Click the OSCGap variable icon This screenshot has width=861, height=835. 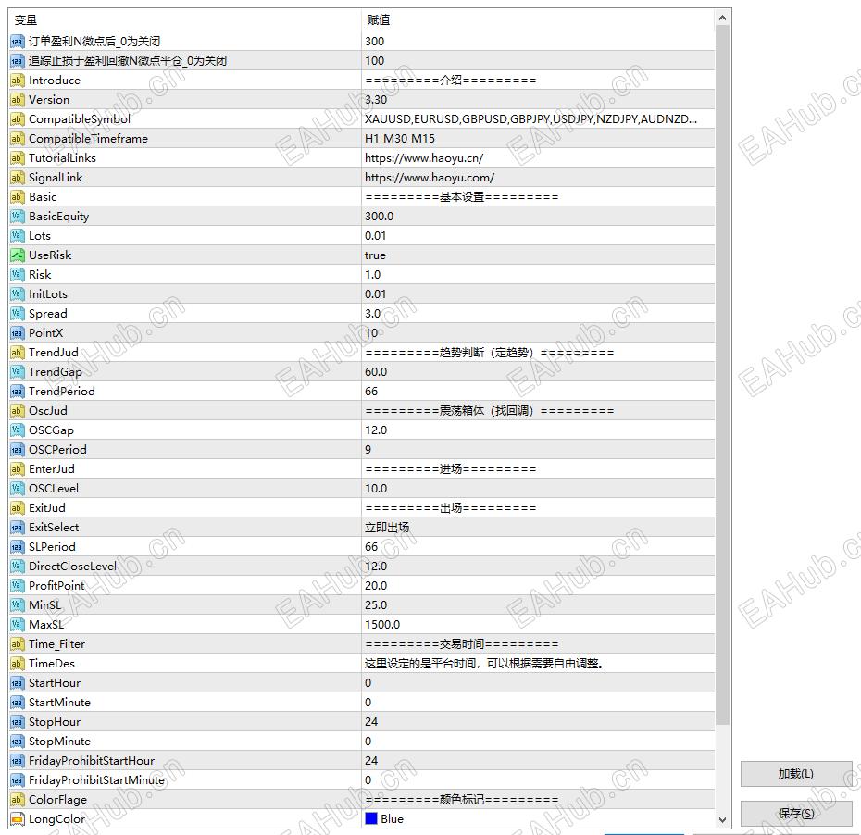[17, 430]
